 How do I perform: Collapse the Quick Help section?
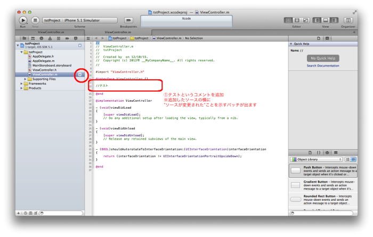coord(291,44)
